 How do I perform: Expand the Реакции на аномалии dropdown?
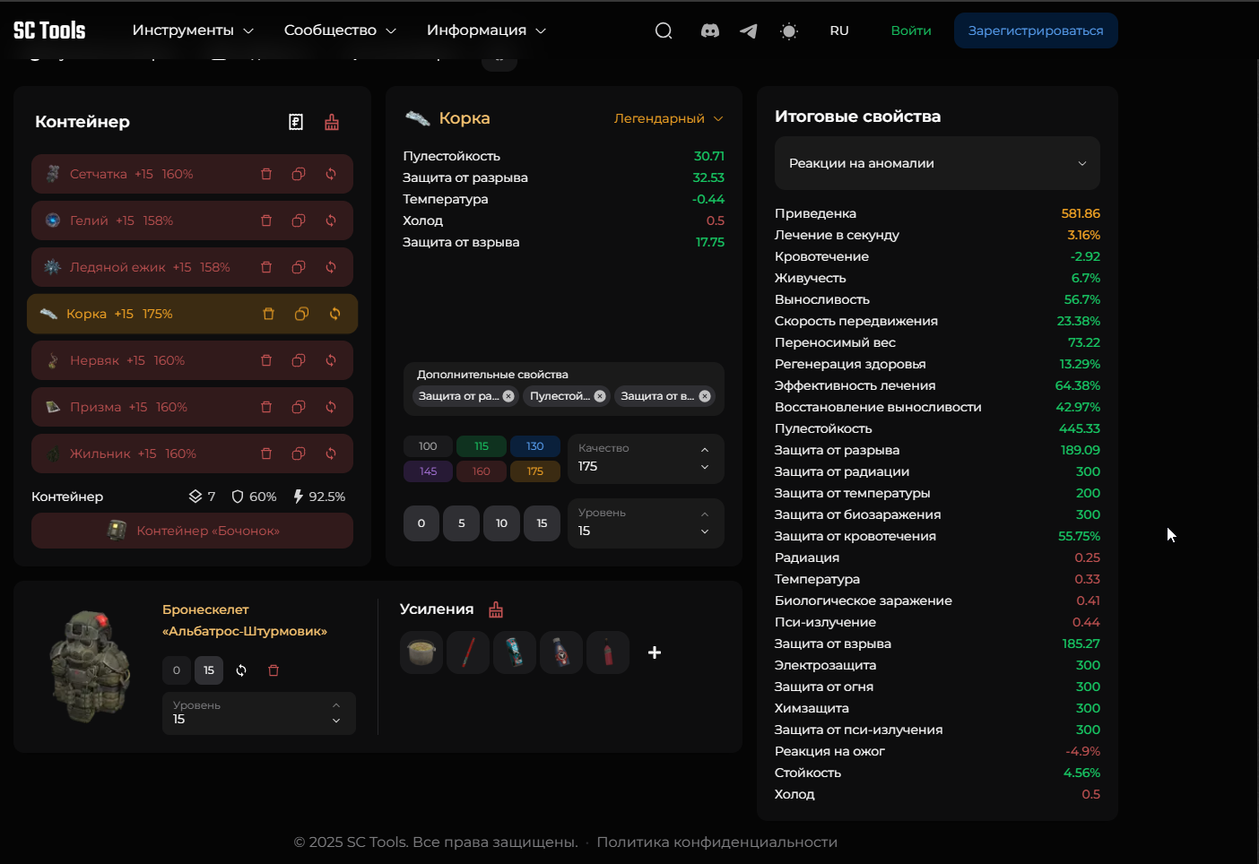(936, 163)
